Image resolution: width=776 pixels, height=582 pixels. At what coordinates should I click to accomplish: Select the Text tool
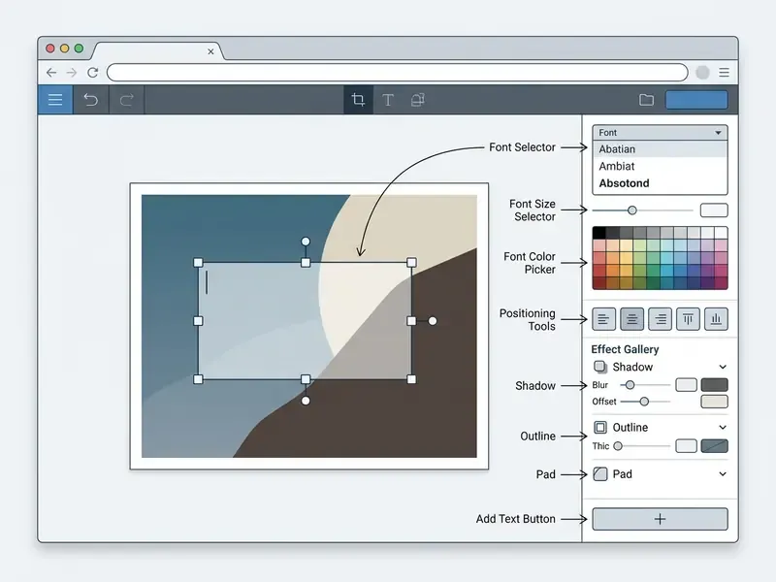(x=388, y=100)
